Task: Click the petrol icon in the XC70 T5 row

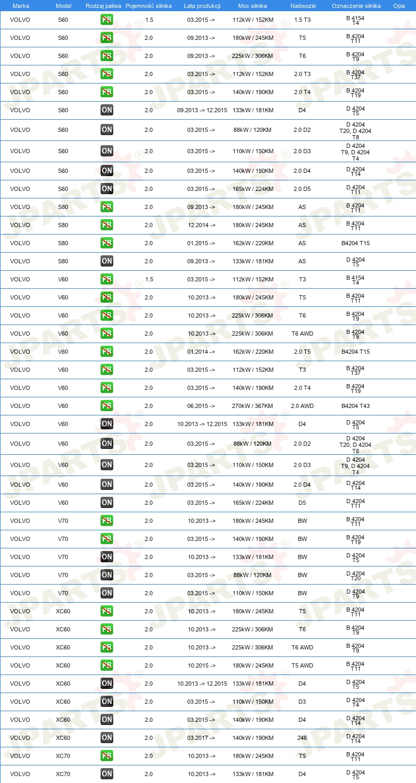Action: click(x=107, y=756)
